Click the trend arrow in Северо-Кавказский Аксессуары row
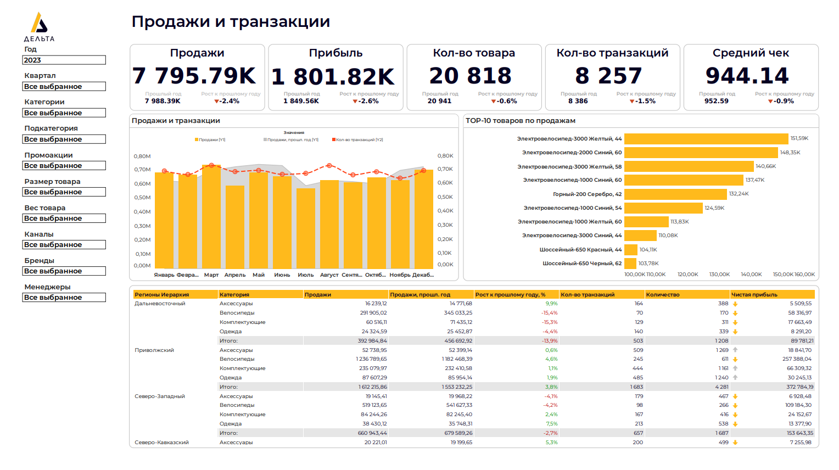 point(735,443)
